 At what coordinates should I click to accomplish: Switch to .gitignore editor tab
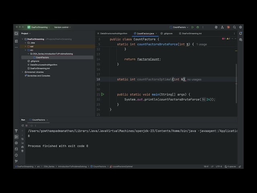[x=166, y=33]
